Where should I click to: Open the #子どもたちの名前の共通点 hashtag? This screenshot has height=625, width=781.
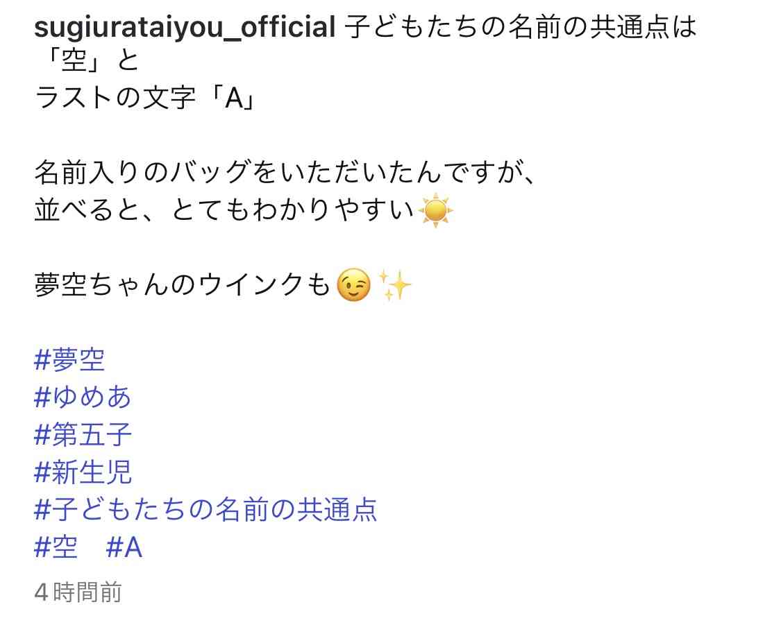coord(205,510)
